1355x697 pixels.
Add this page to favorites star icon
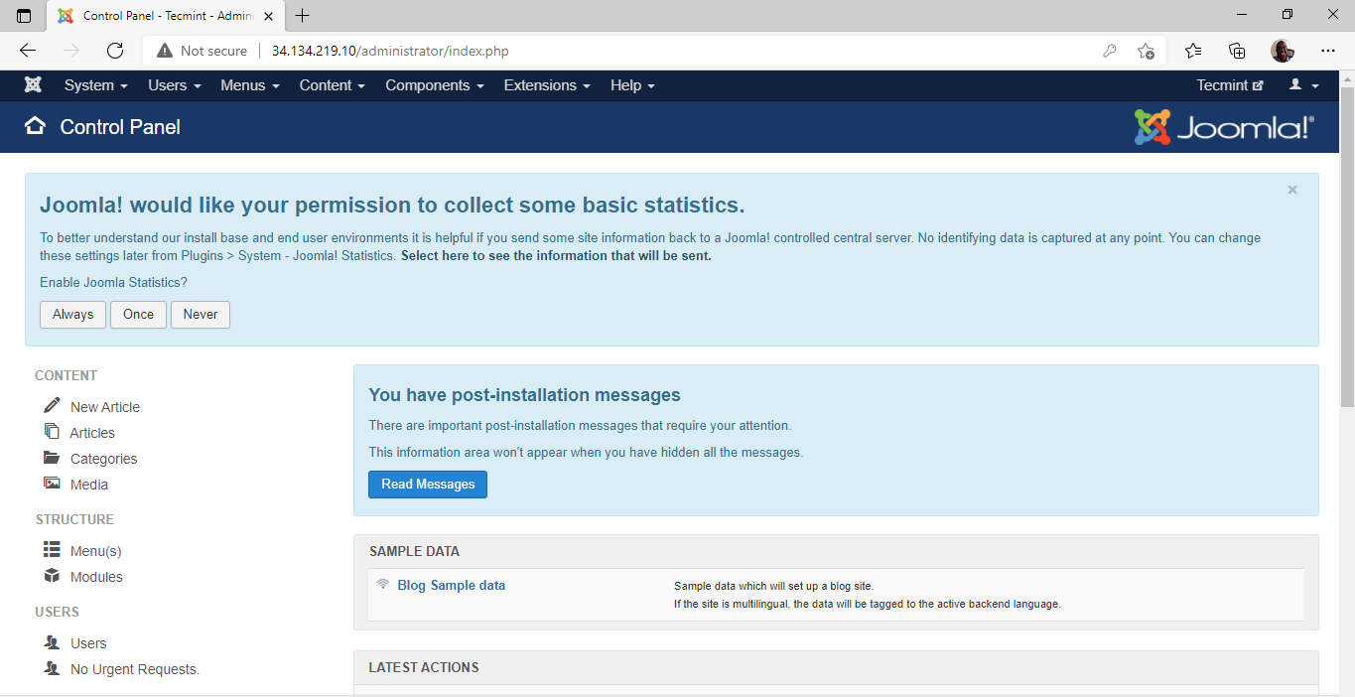[1146, 51]
